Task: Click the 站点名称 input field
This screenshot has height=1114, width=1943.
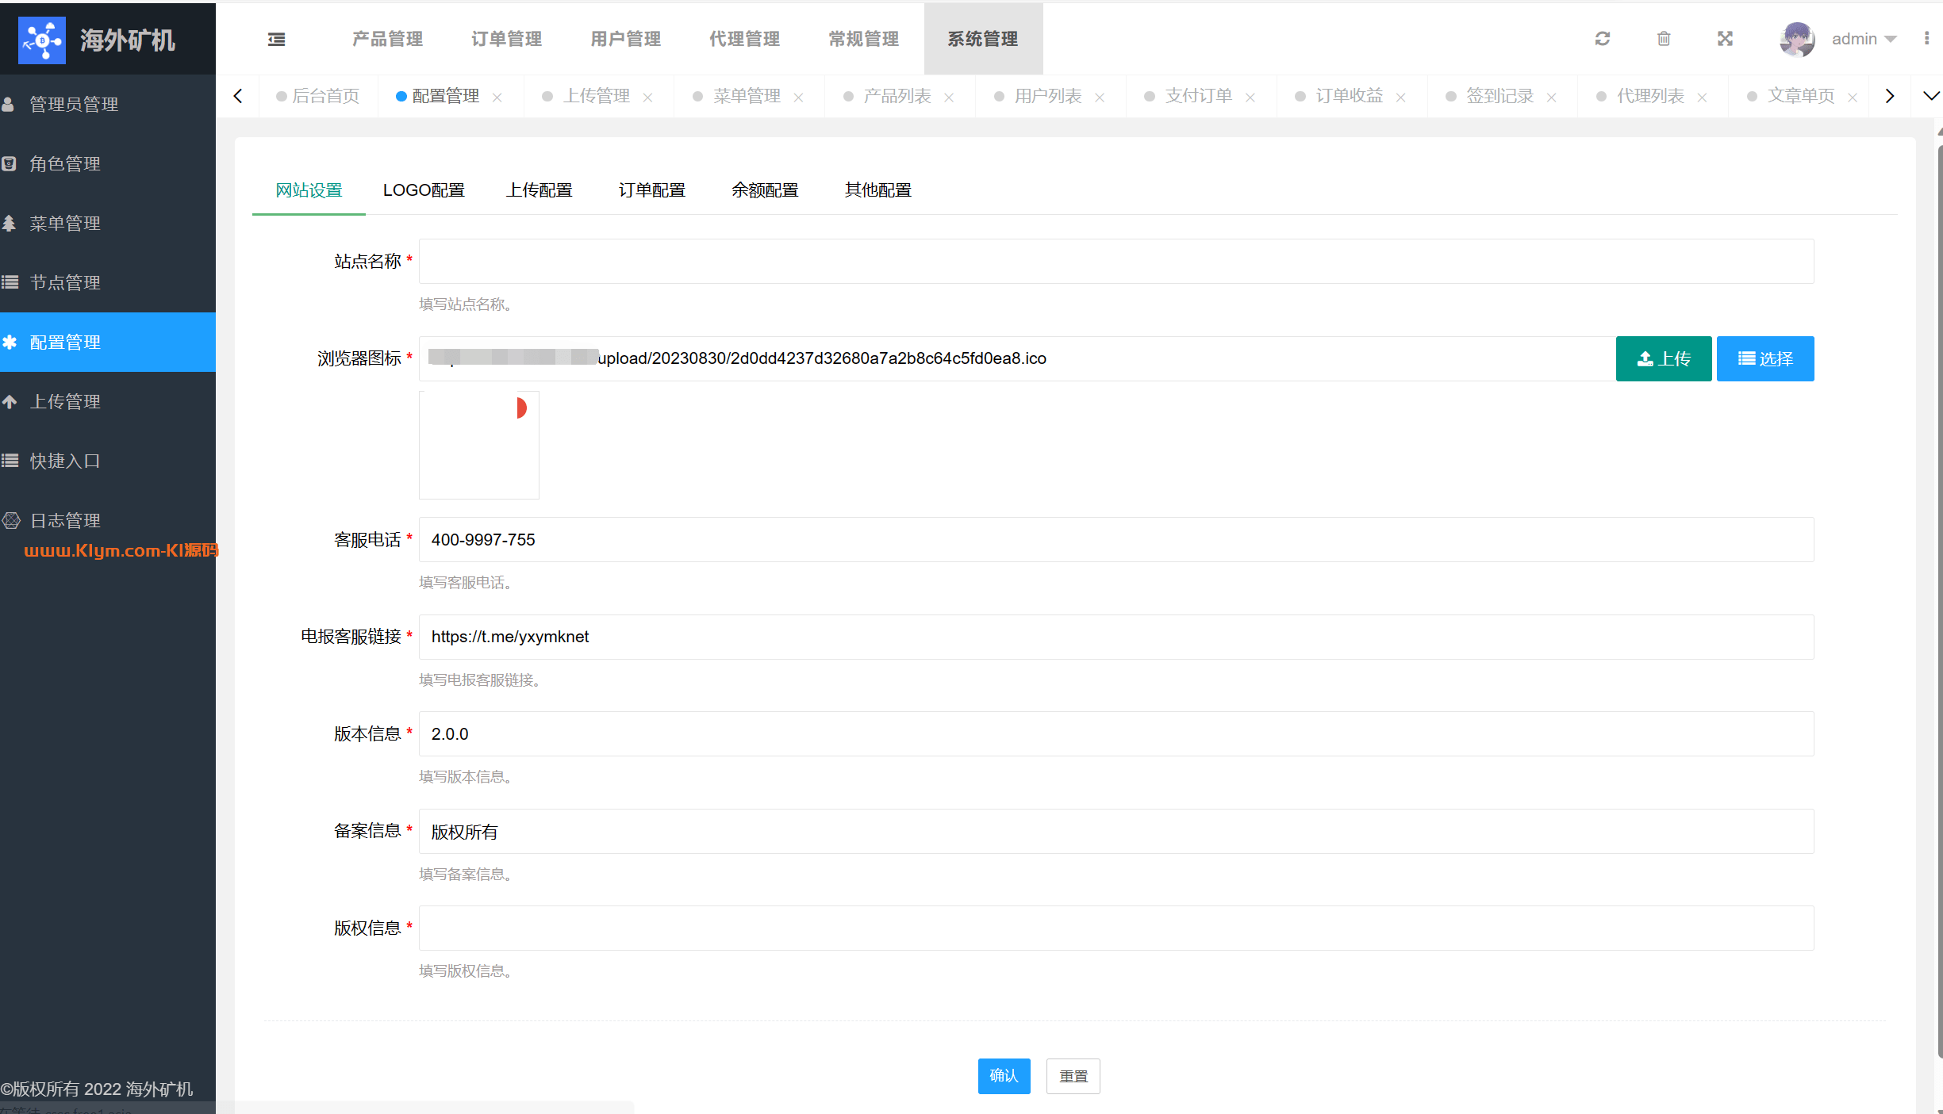Action: 1115,261
